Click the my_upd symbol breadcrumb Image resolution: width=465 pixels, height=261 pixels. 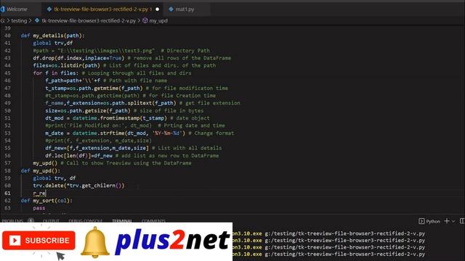(x=158, y=21)
